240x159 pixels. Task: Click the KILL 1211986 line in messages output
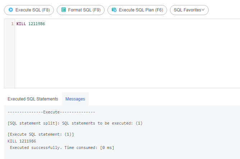point(22,141)
